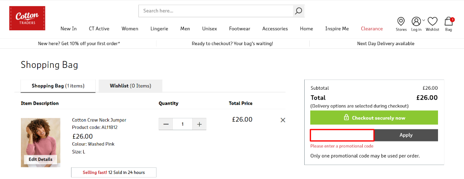Open the Men menu
464x179 pixels.
185,29
